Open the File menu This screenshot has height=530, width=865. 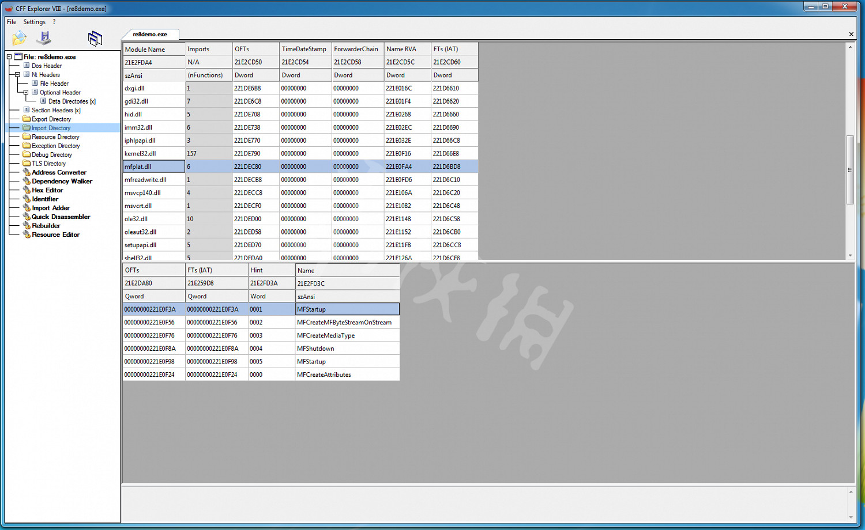[10, 21]
